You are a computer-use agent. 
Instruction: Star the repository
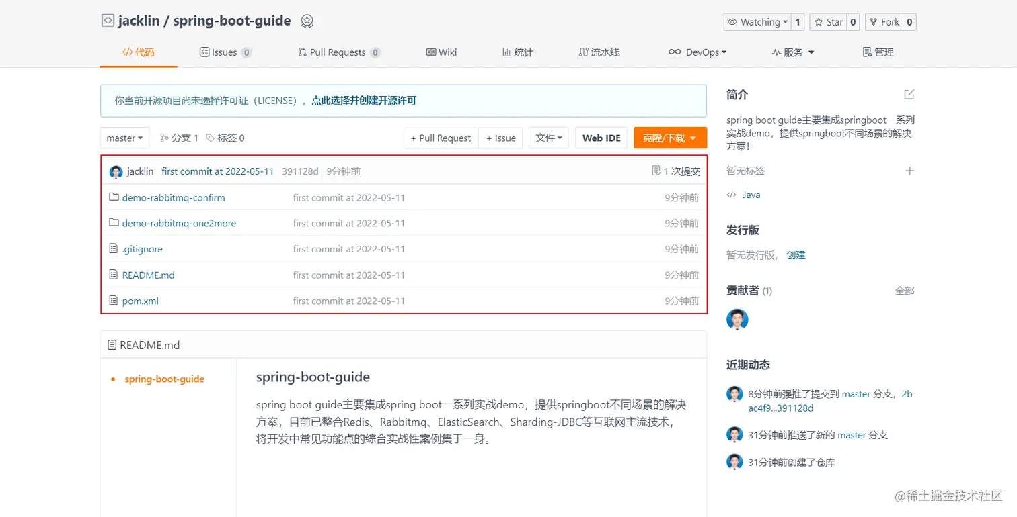(x=828, y=22)
